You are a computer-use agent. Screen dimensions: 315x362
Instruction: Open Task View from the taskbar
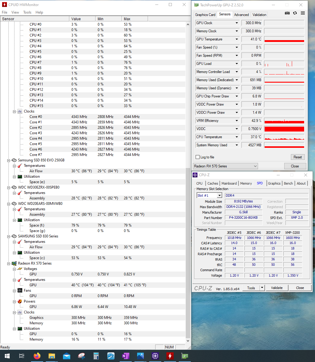[22, 356]
